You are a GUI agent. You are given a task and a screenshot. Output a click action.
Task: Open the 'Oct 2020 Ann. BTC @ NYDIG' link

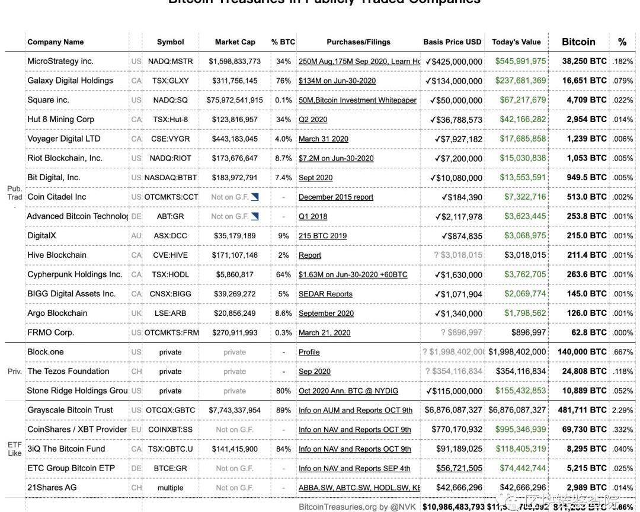coord(348,391)
